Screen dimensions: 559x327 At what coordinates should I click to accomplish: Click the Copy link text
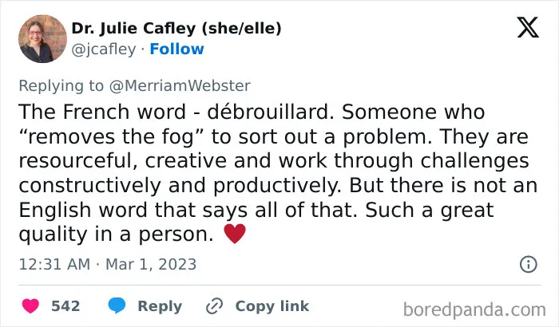[x=272, y=306]
